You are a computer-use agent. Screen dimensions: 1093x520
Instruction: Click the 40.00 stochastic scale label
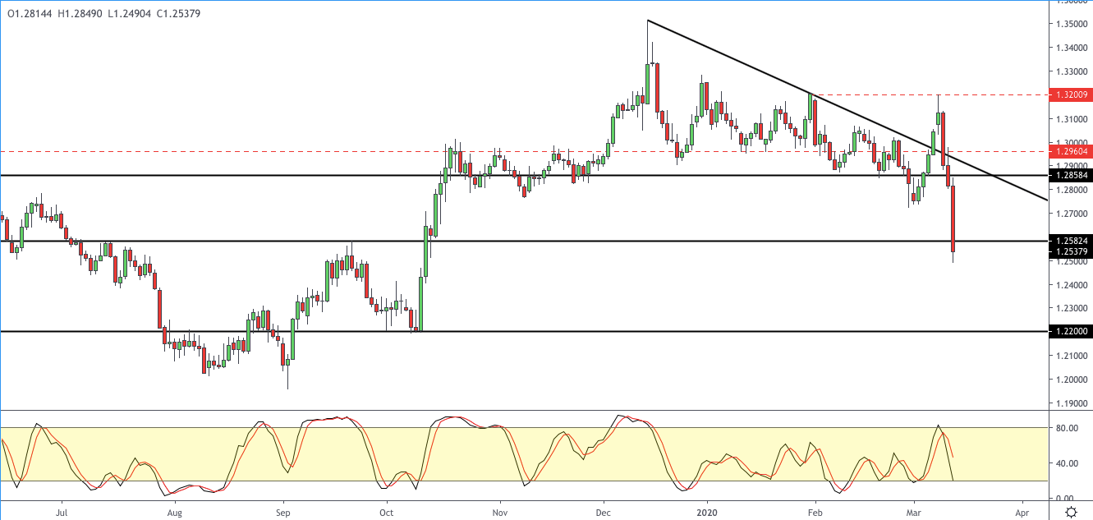coord(1066,463)
